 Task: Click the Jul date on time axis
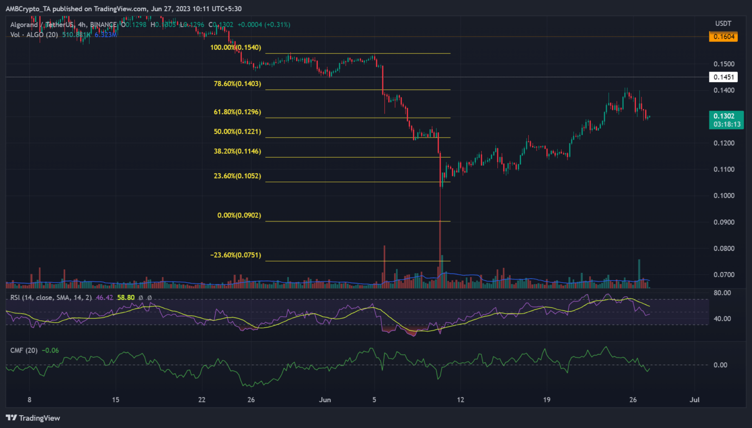click(x=694, y=400)
